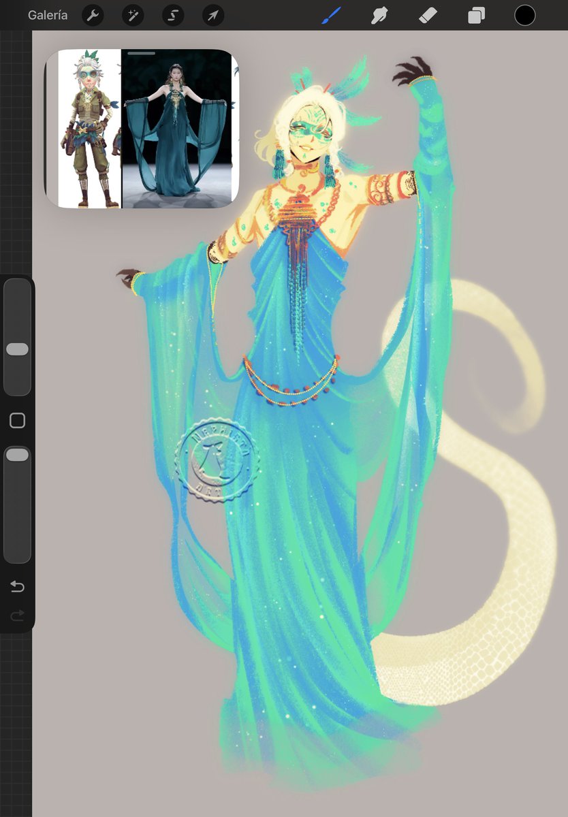The width and height of the screenshot is (568, 817).
Task: Open the Galería link
Action: point(48,15)
